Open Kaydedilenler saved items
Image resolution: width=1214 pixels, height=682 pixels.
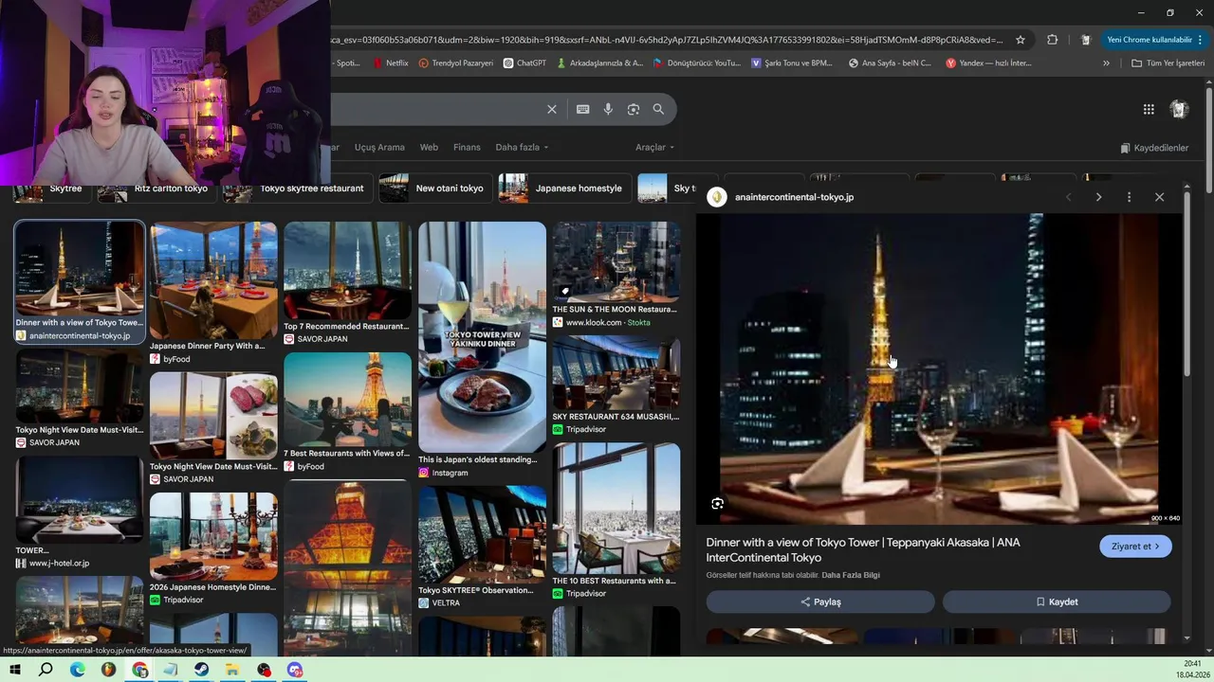point(1154,148)
